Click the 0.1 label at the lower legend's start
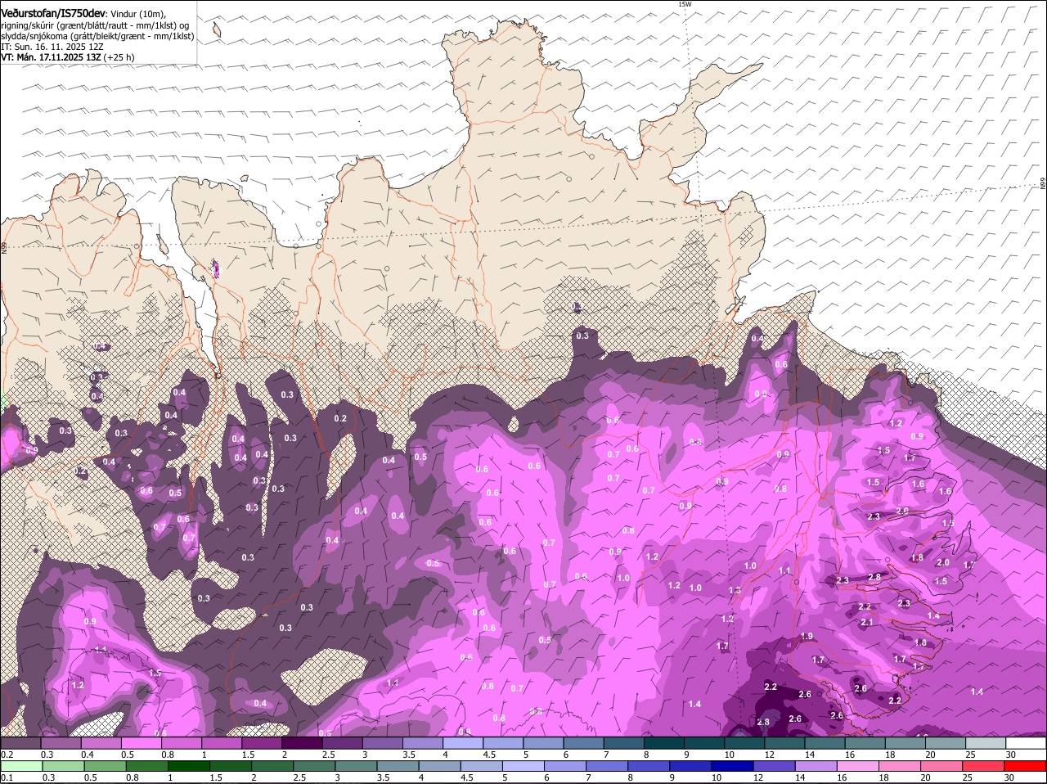1047x784 pixels. pyautogui.click(x=7, y=777)
